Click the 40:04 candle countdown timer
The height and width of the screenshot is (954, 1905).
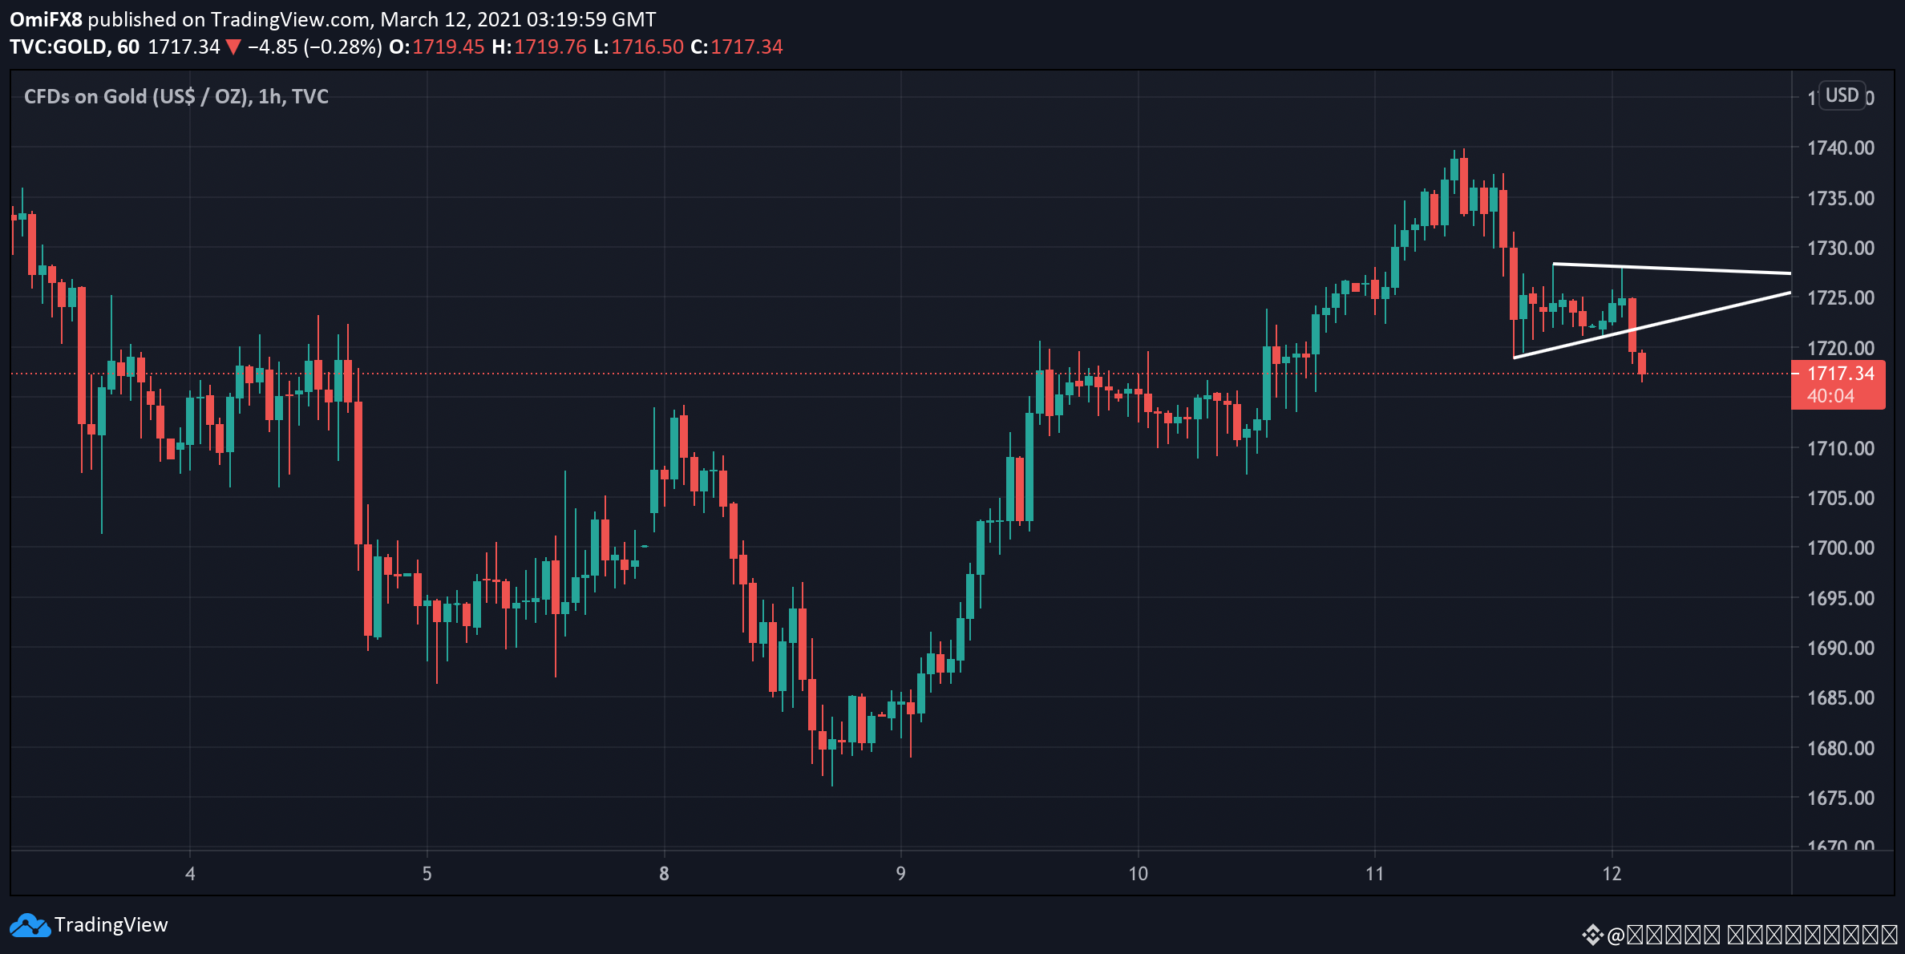click(1830, 396)
